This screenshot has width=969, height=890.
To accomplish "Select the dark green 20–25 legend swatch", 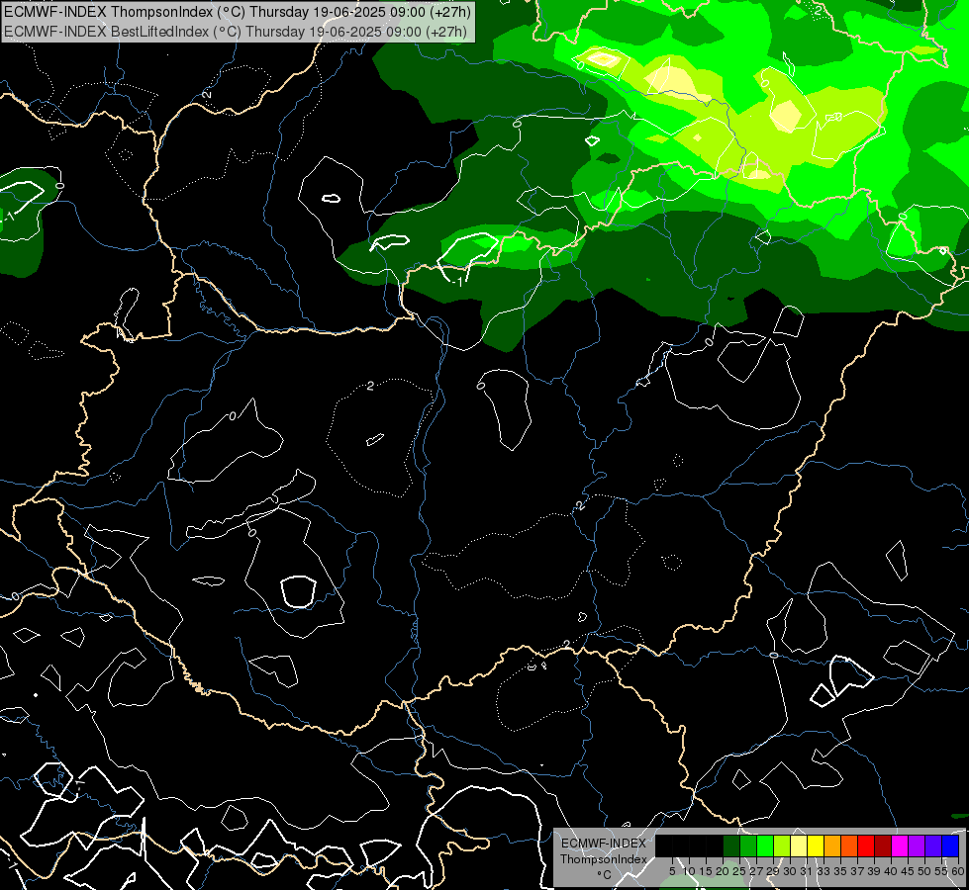I will click(x=731, y=845).
